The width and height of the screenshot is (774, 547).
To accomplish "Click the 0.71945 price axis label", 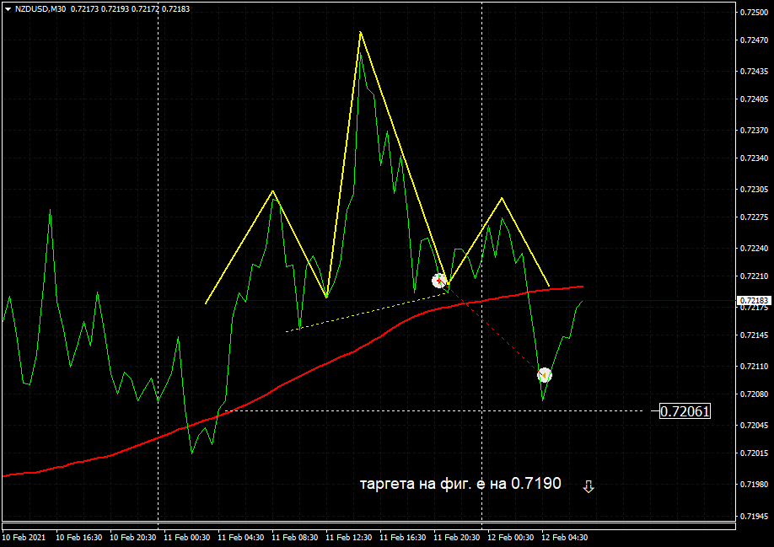I will pyautogui.click(x=755, y=516).
